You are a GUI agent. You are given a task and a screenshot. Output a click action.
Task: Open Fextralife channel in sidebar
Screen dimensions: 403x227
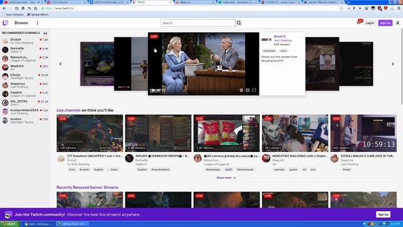coord(25,50)
